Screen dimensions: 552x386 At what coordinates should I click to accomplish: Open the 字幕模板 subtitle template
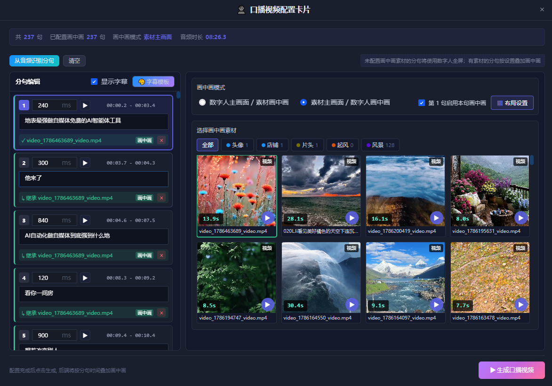[x=153, y=82]
